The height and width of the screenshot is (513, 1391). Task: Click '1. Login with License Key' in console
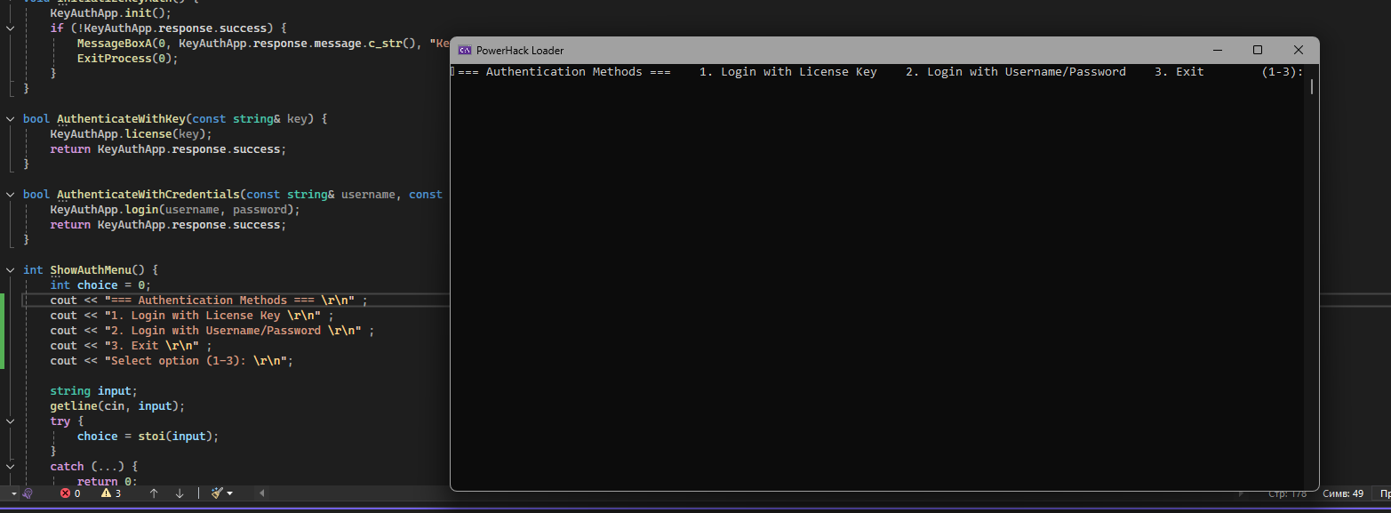[x=787, y=72]
